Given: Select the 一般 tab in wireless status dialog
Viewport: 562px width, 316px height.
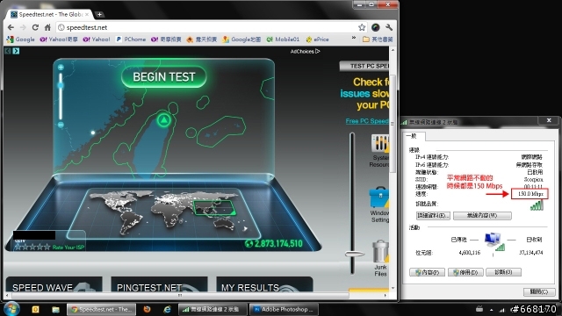Looking at the screenshot, I should (414, 136).
